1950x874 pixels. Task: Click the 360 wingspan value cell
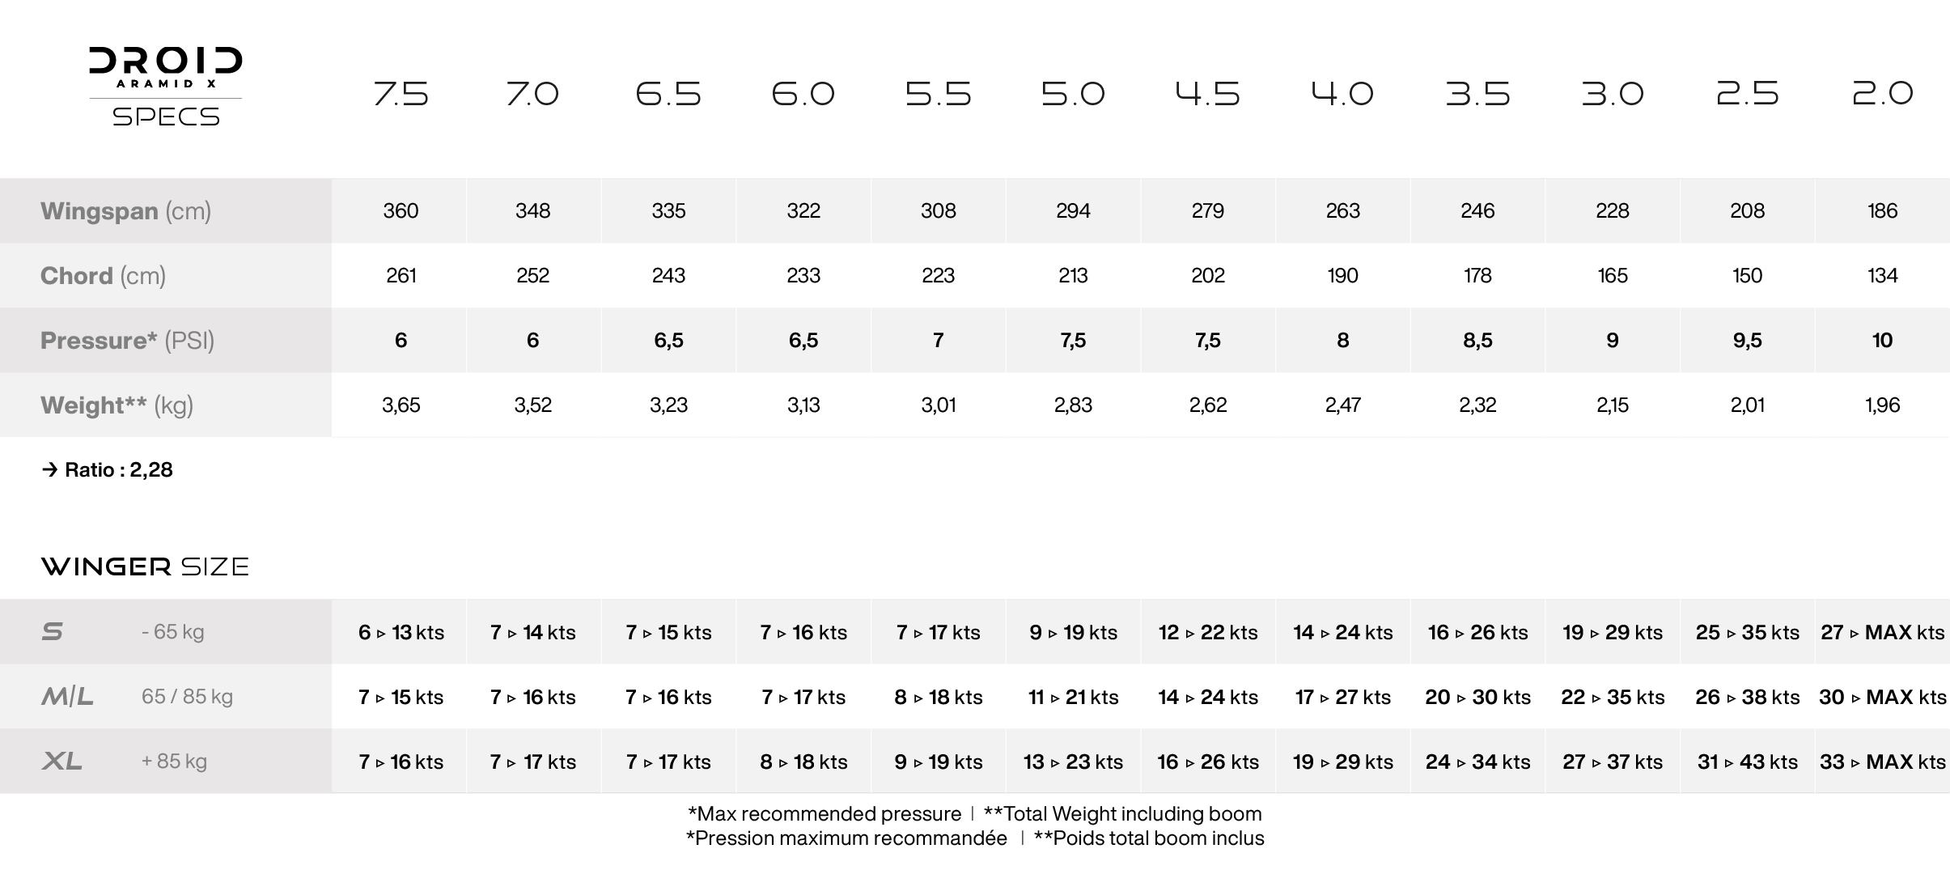[401, 211]
